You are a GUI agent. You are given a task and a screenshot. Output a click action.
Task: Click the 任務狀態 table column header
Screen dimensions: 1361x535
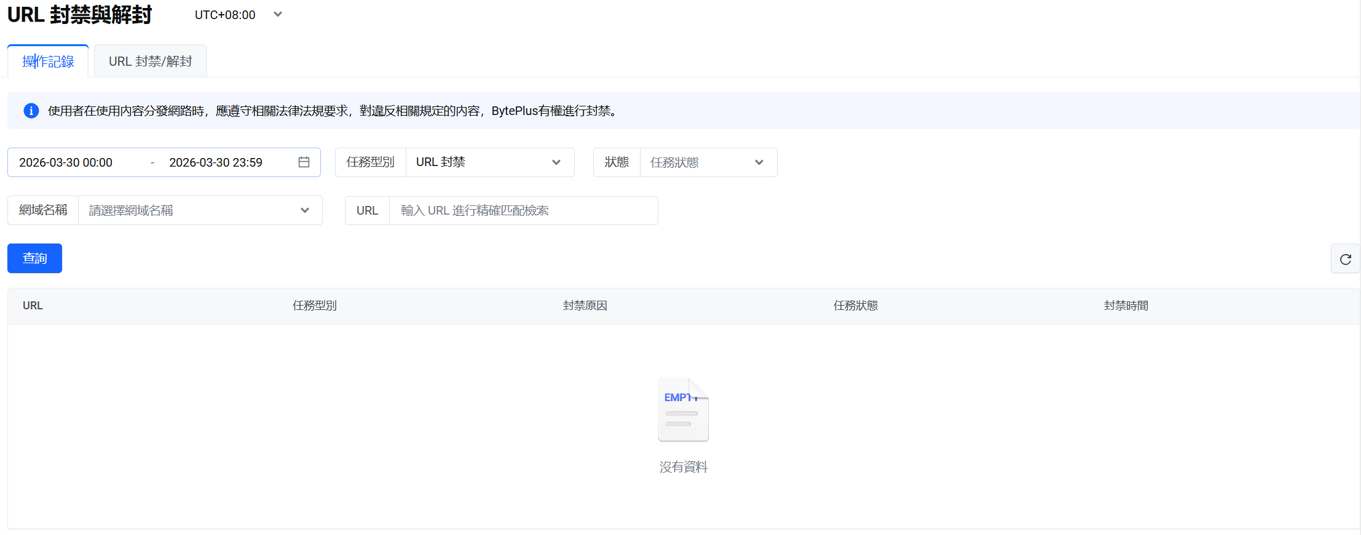[855, 306]
